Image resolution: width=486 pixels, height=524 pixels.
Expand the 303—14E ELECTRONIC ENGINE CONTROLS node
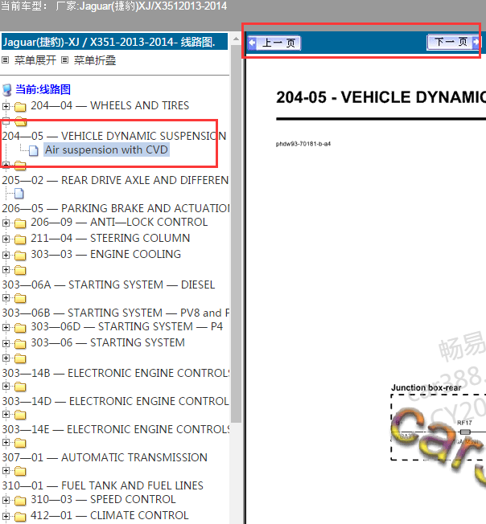coord(6,415)
